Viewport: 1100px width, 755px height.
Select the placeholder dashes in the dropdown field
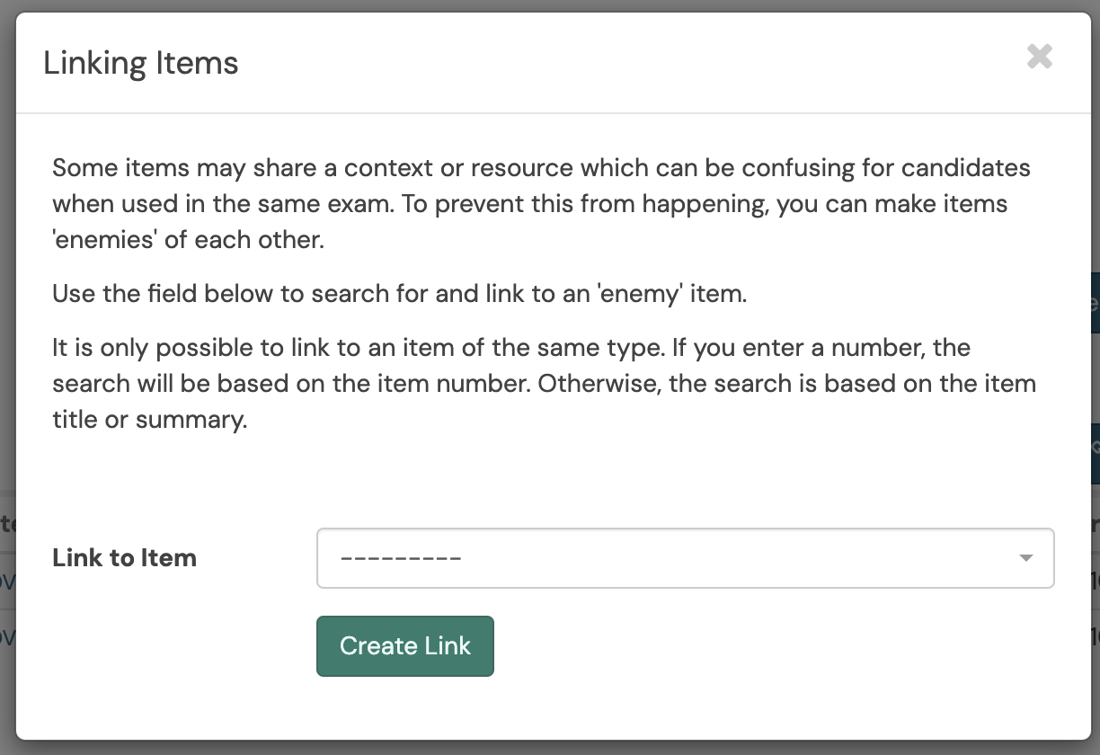click(x=401, y=558)
